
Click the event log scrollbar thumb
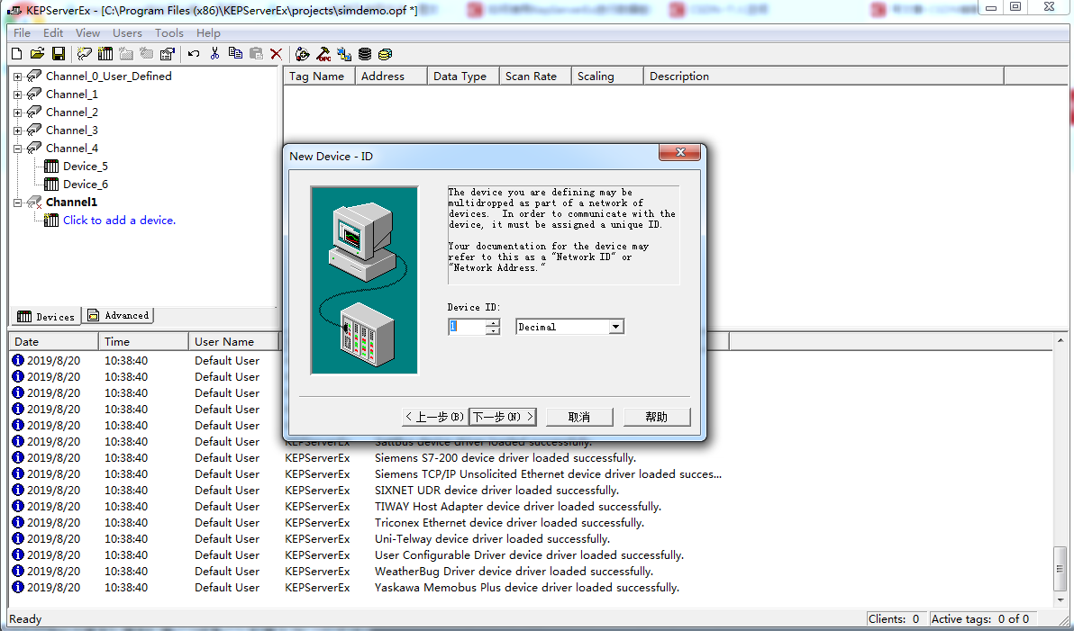[x=1060, y=568]
